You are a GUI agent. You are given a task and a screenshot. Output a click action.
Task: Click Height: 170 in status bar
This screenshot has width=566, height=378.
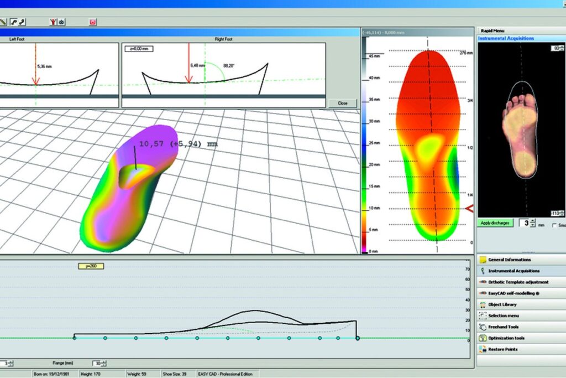(90, 374)
